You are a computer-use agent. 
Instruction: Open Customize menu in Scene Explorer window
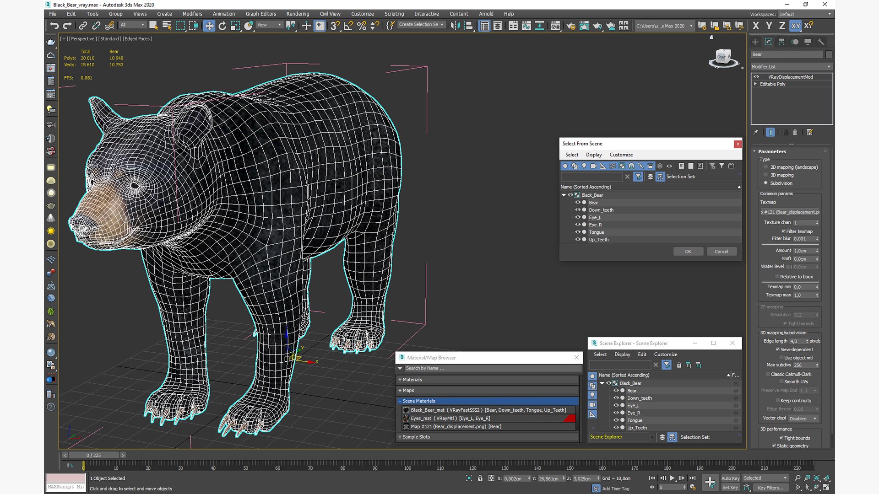point(665,354)
